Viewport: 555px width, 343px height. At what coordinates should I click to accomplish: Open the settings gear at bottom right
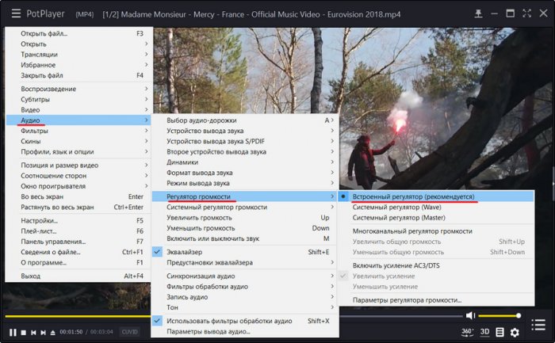(x=515, y=332)
